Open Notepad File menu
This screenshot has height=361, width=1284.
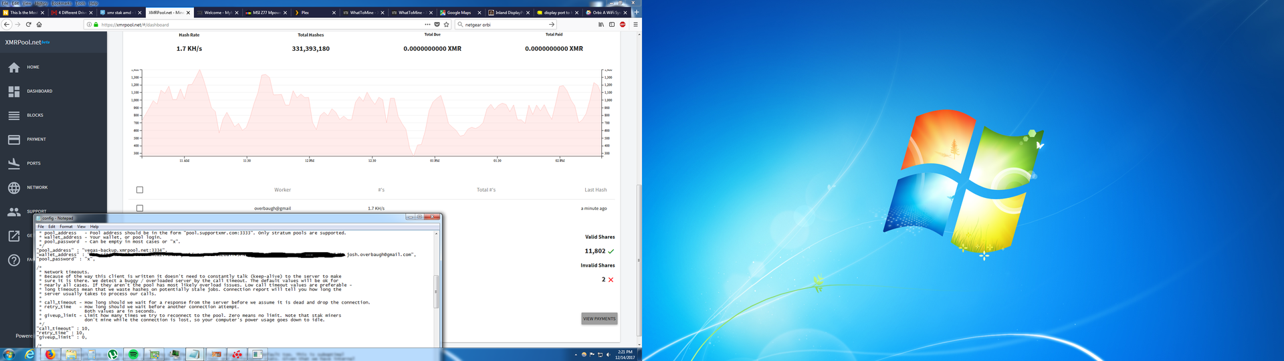pyautogui.click(x=41, y=227)
